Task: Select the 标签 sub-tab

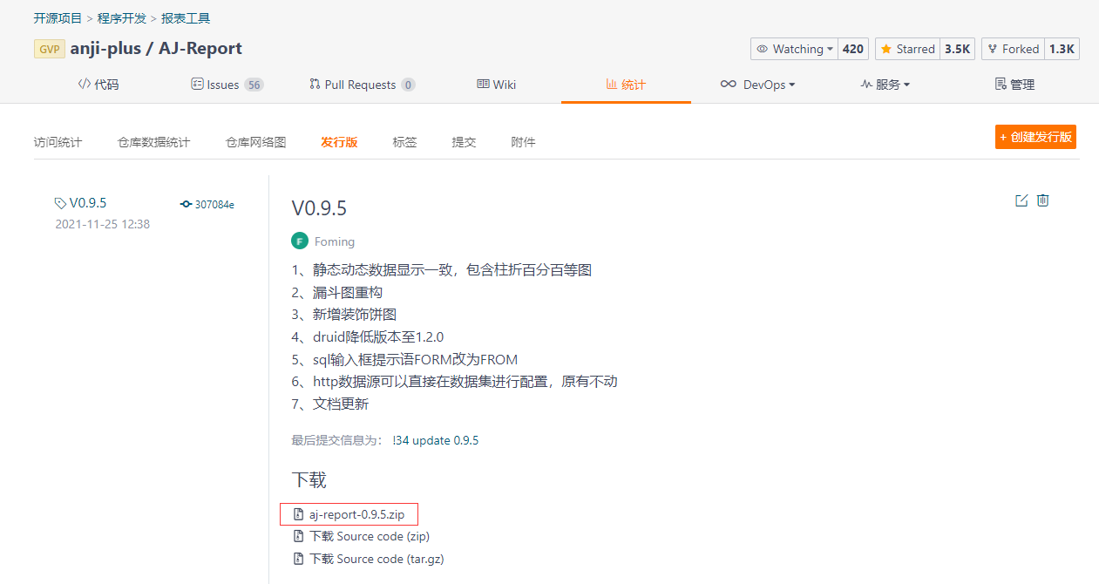Action: point(404,142)
